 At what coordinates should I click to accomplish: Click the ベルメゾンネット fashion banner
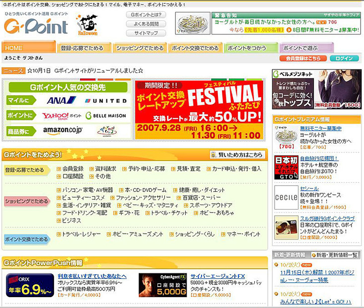point(317,89)
